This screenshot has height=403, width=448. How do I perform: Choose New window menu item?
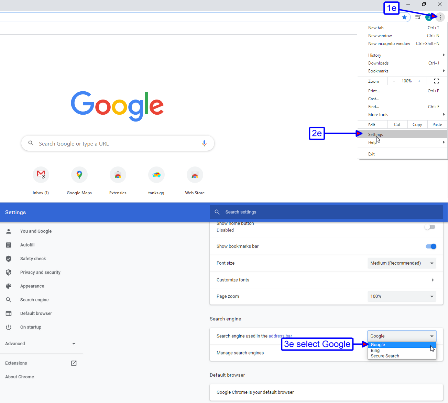402,36
